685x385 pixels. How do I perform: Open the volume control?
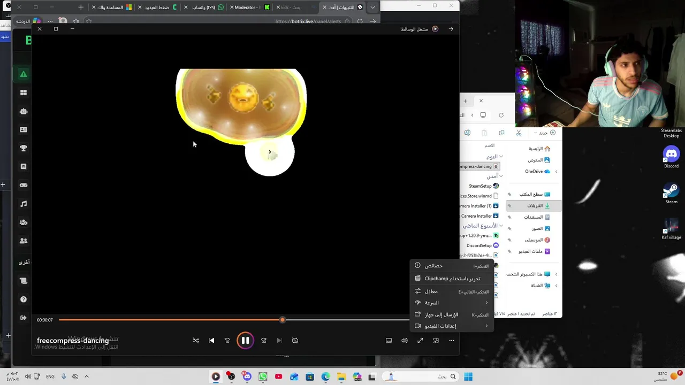(x=405, y=340)
